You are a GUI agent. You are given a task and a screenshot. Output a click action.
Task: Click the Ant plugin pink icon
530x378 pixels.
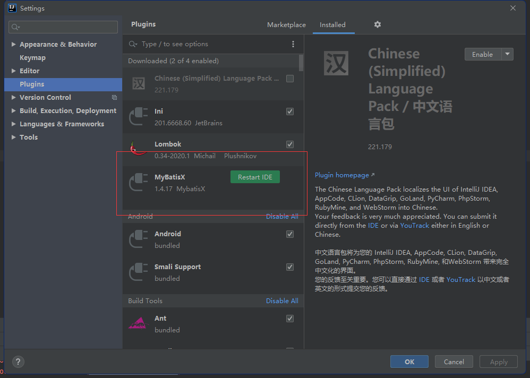[x=139, y=323]
